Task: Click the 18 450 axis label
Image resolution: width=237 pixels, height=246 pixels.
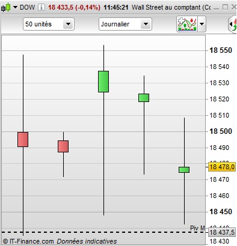Action: 221,212
